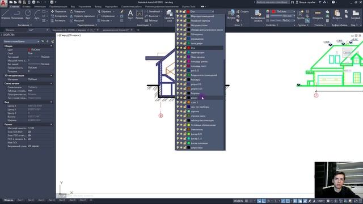Screen dimensions: 363x204
Task: Click the Выноска (Leader) tool
Action: coord(151,16)
